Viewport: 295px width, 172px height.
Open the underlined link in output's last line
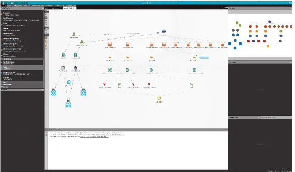tap(94, 137)
